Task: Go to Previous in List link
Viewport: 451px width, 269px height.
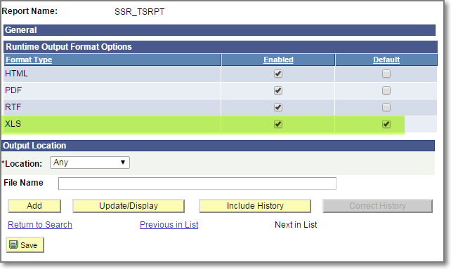Action: [x=169, y=225]
